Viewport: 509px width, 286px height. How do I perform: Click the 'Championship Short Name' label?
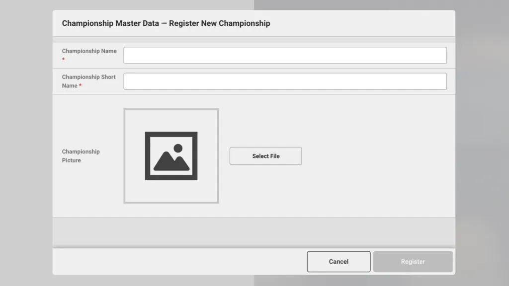tap(88, 81)
